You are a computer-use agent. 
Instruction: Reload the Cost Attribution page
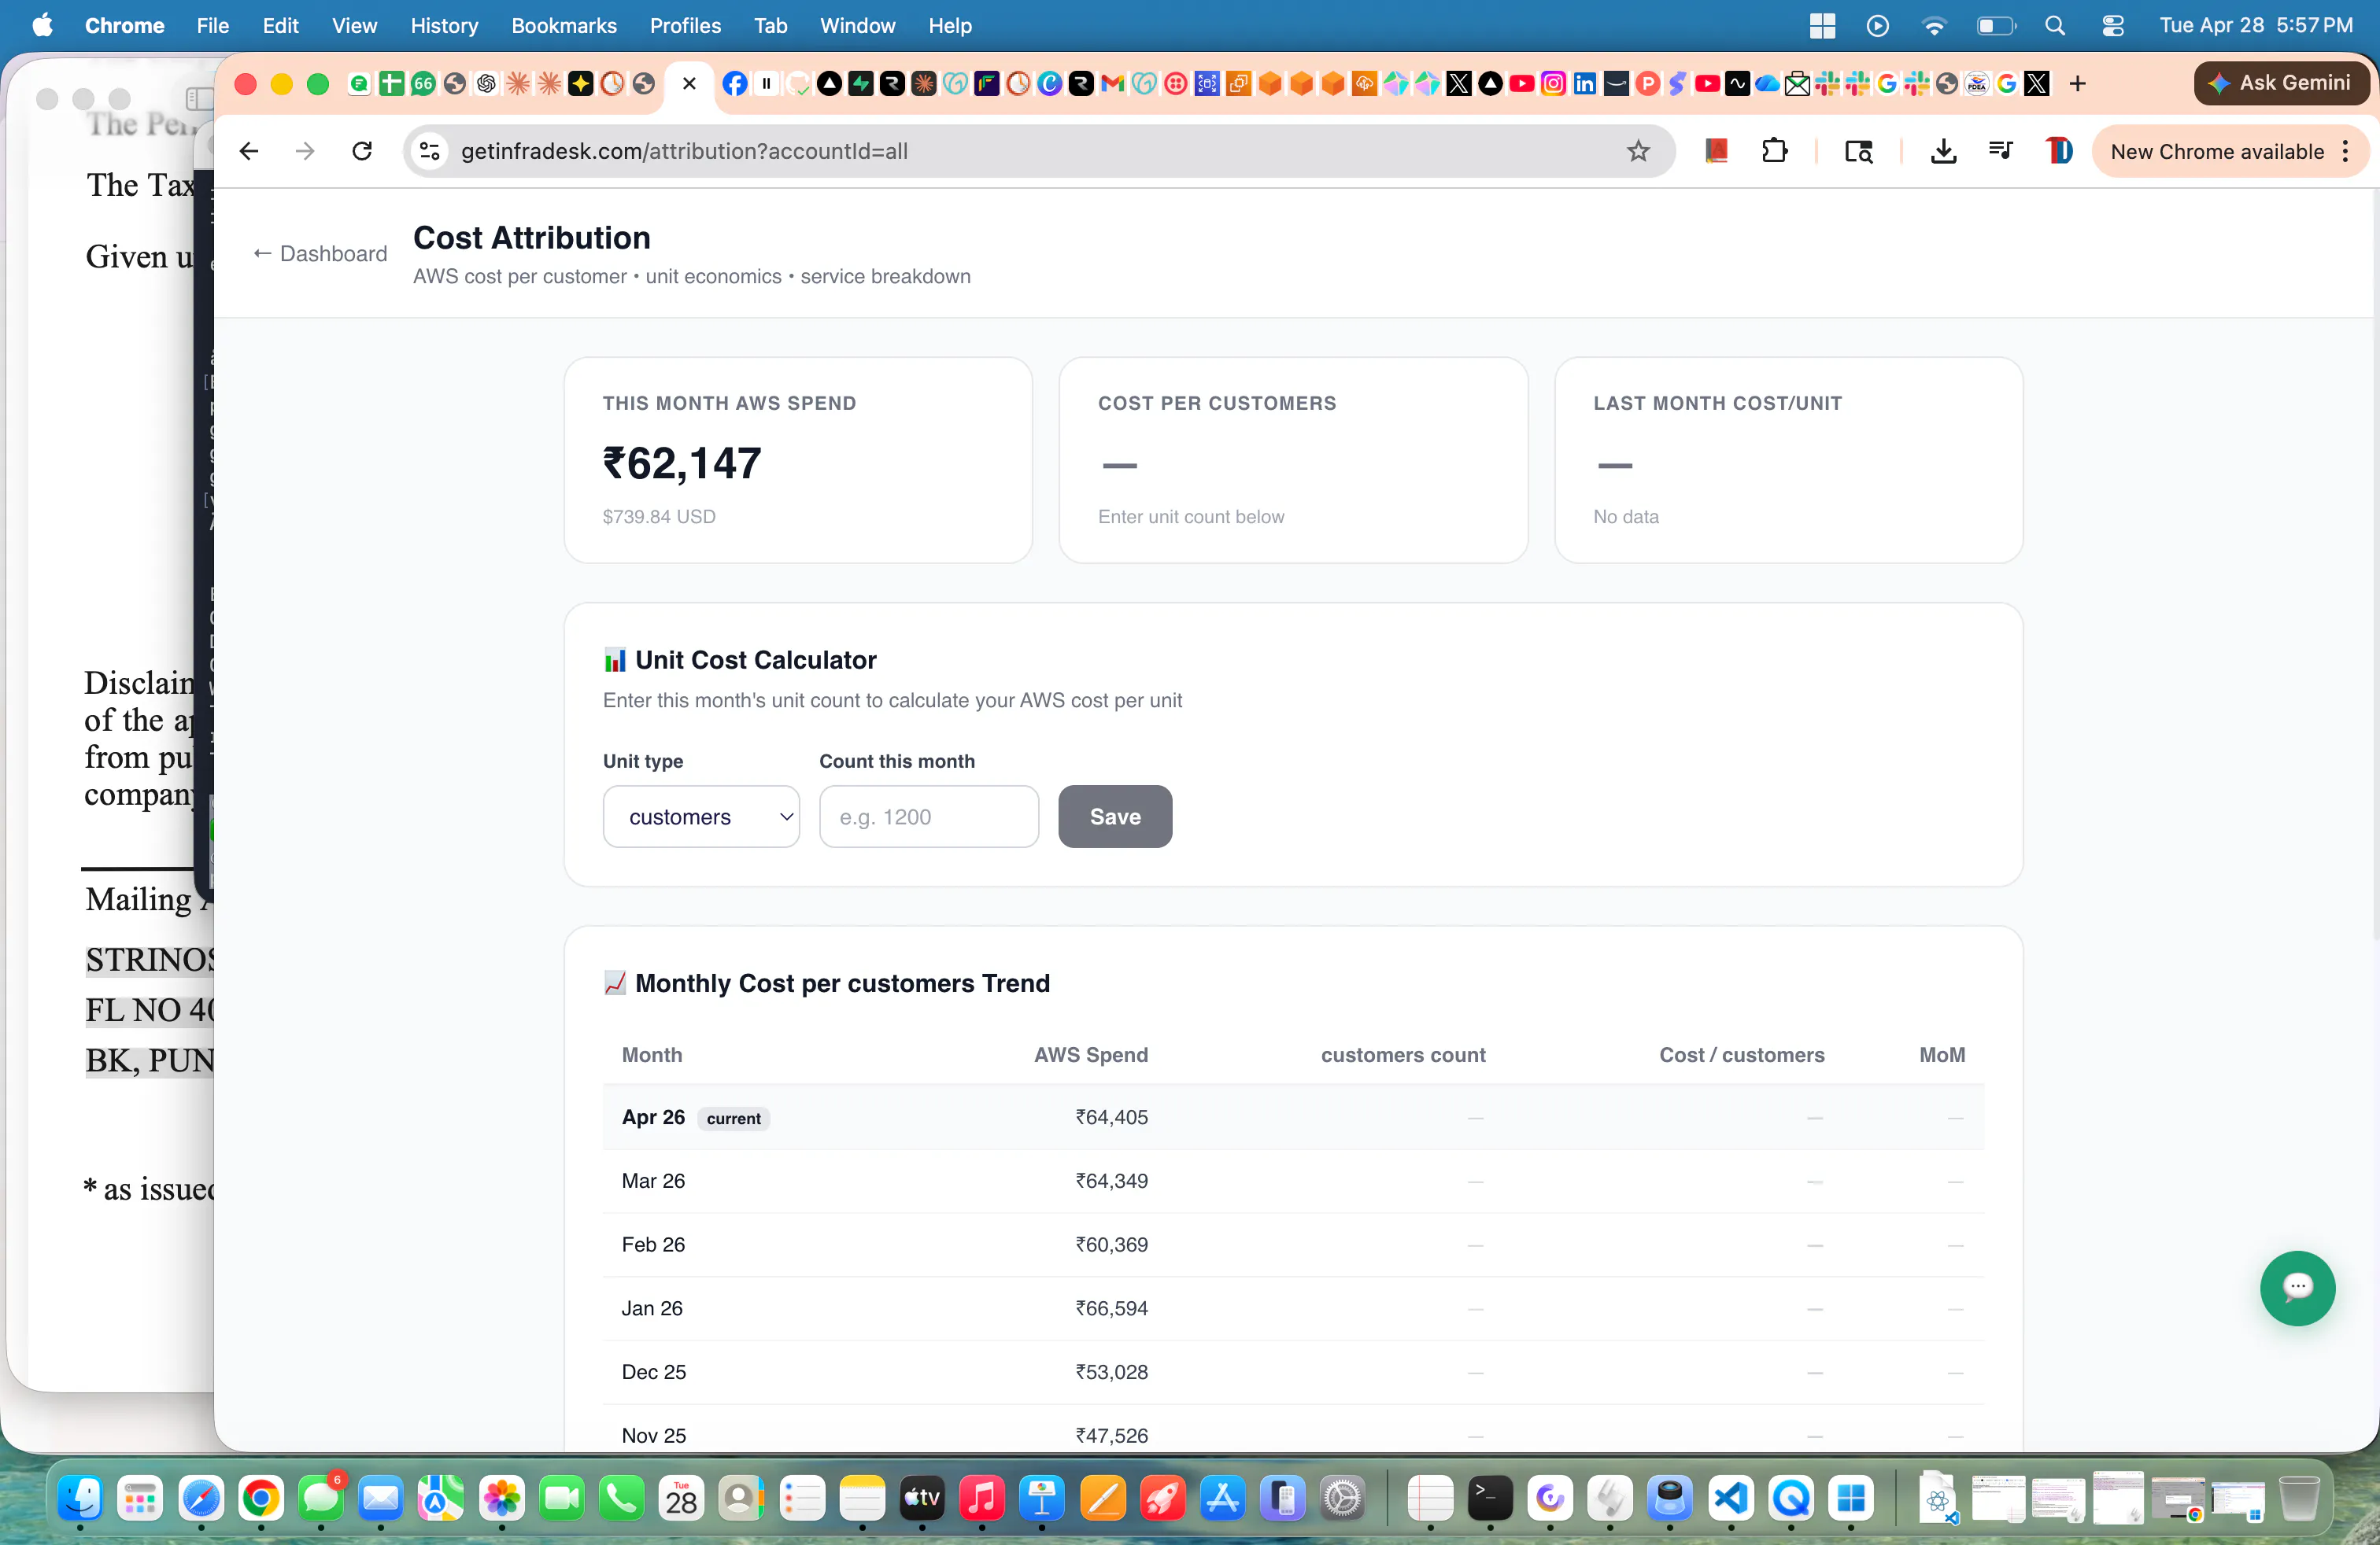[362, 151]
